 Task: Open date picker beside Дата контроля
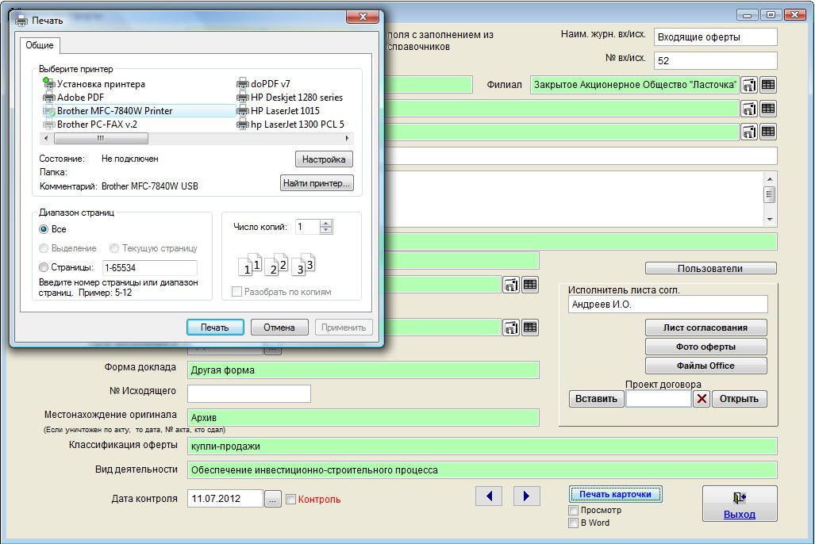click(272, 499)
